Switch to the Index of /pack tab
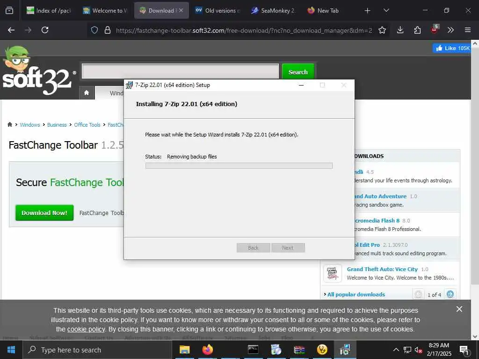This screenshot has height=359, width=479. pyautogui.click(x=48, y=10)
